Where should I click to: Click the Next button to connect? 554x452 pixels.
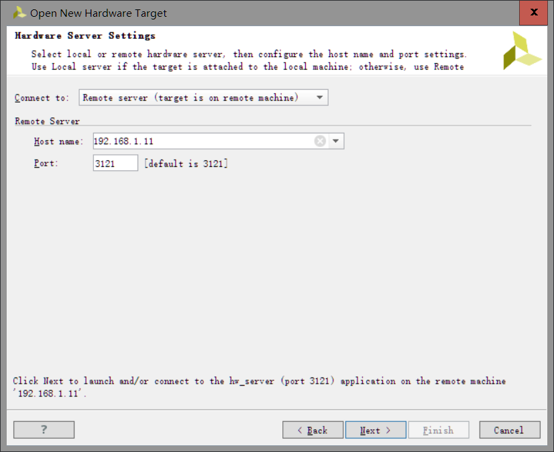pos(376,430)
